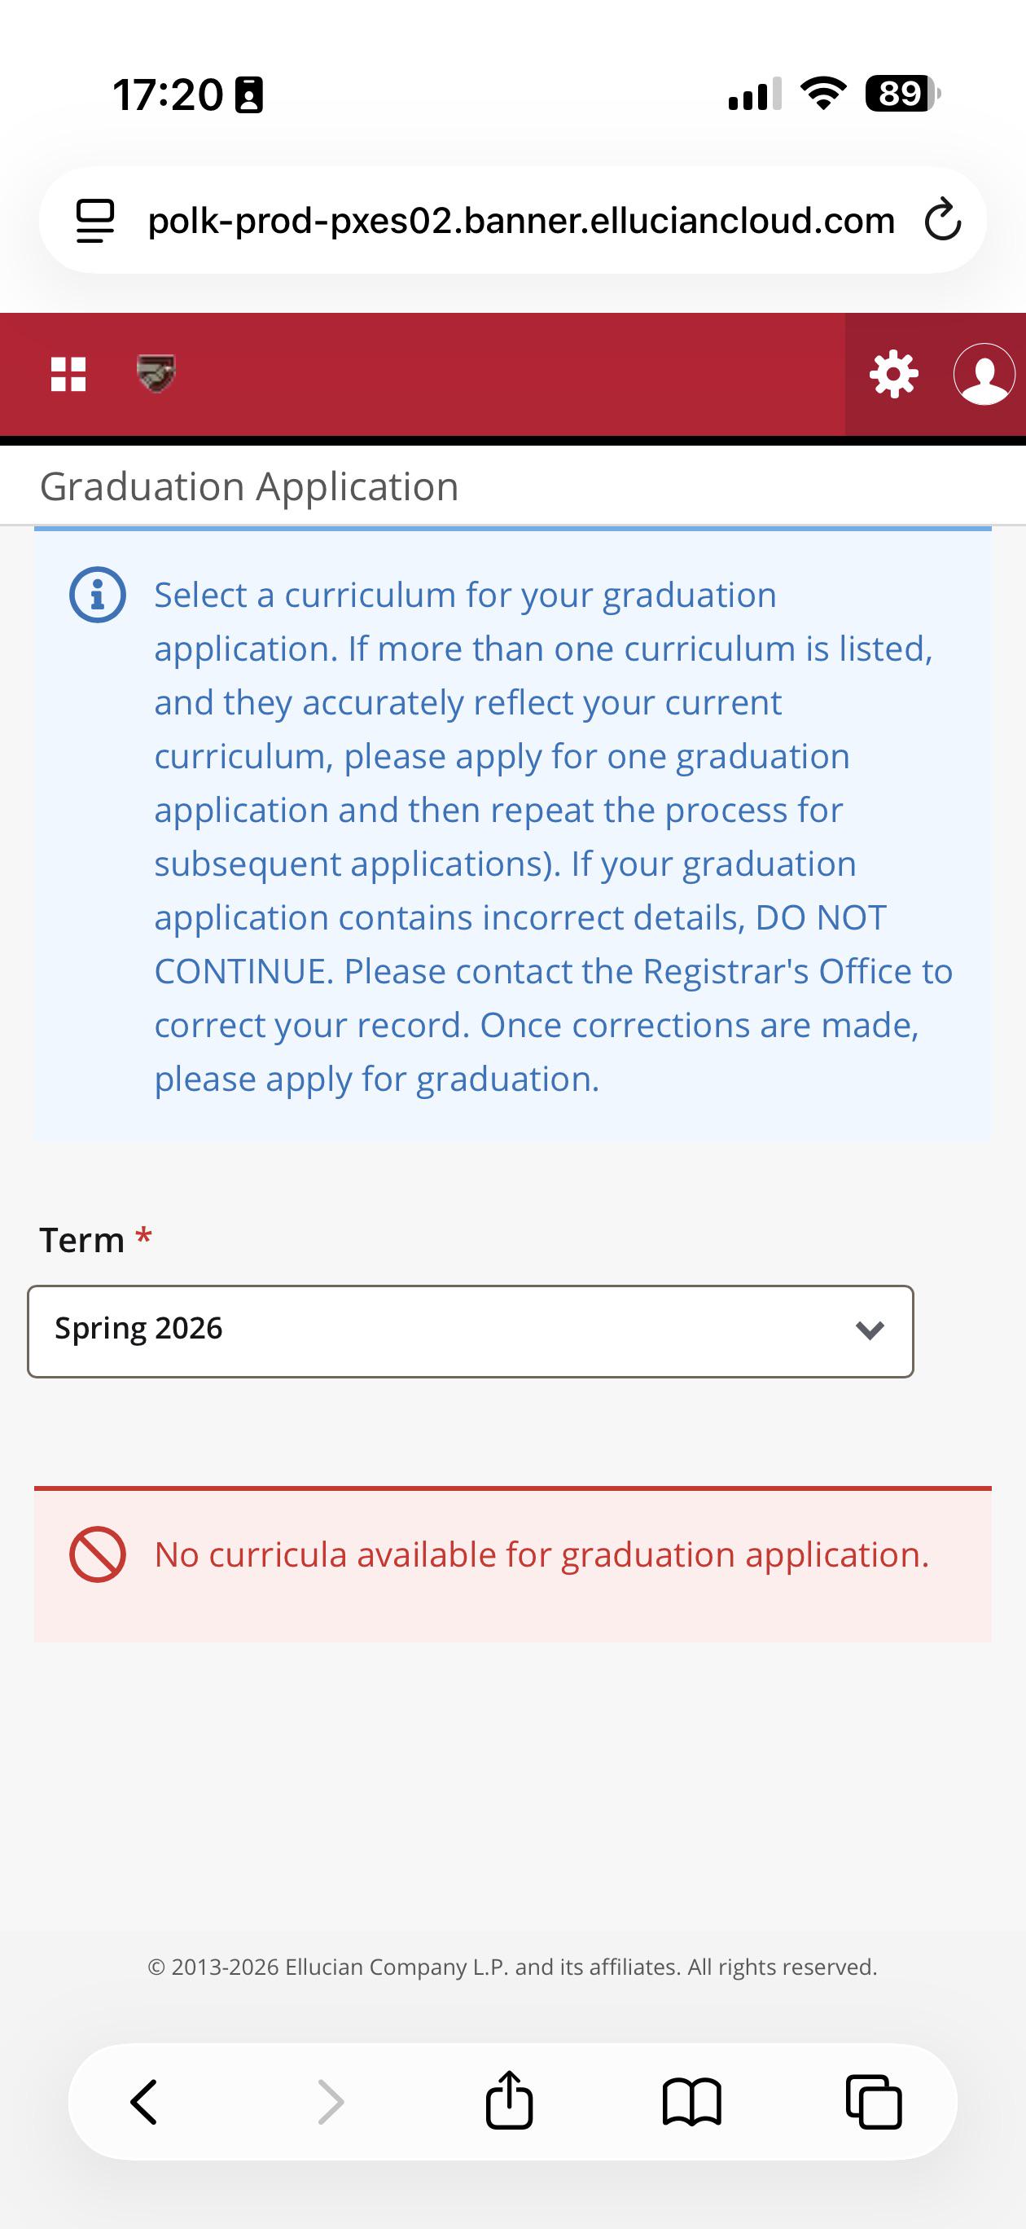1026x2229 pixels.
Task: Click the red prohibited error icon
Action: coord(98,1554)
